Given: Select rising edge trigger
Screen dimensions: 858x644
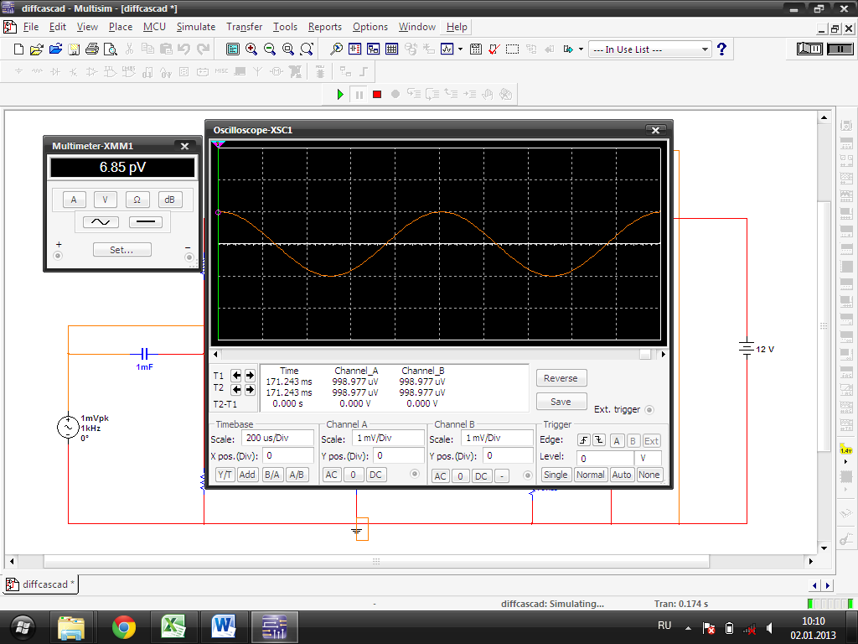Looking at the screenshot, I should click(x=584, y=440).
